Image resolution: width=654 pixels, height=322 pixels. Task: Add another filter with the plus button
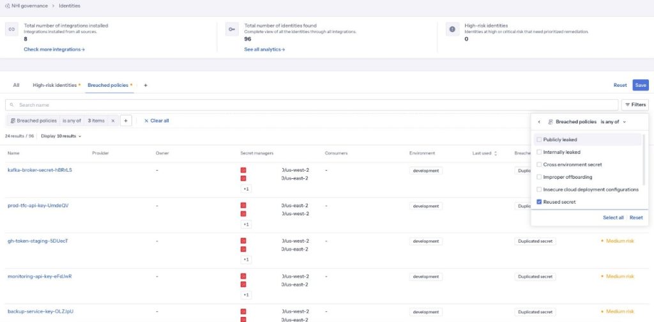point(126,121)
